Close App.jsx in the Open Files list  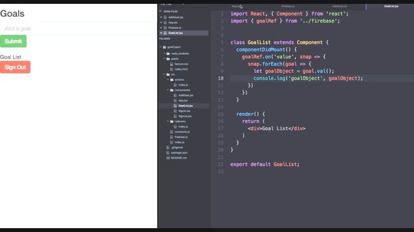[x=161, y=23]
